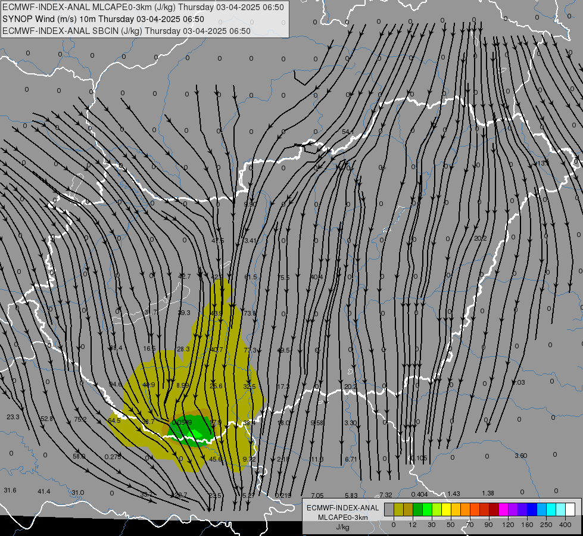Image resolution: width=583 pixels, height=536 pixels.
Task: Click the map value '25.6'
Action: (x=216, y=386)
